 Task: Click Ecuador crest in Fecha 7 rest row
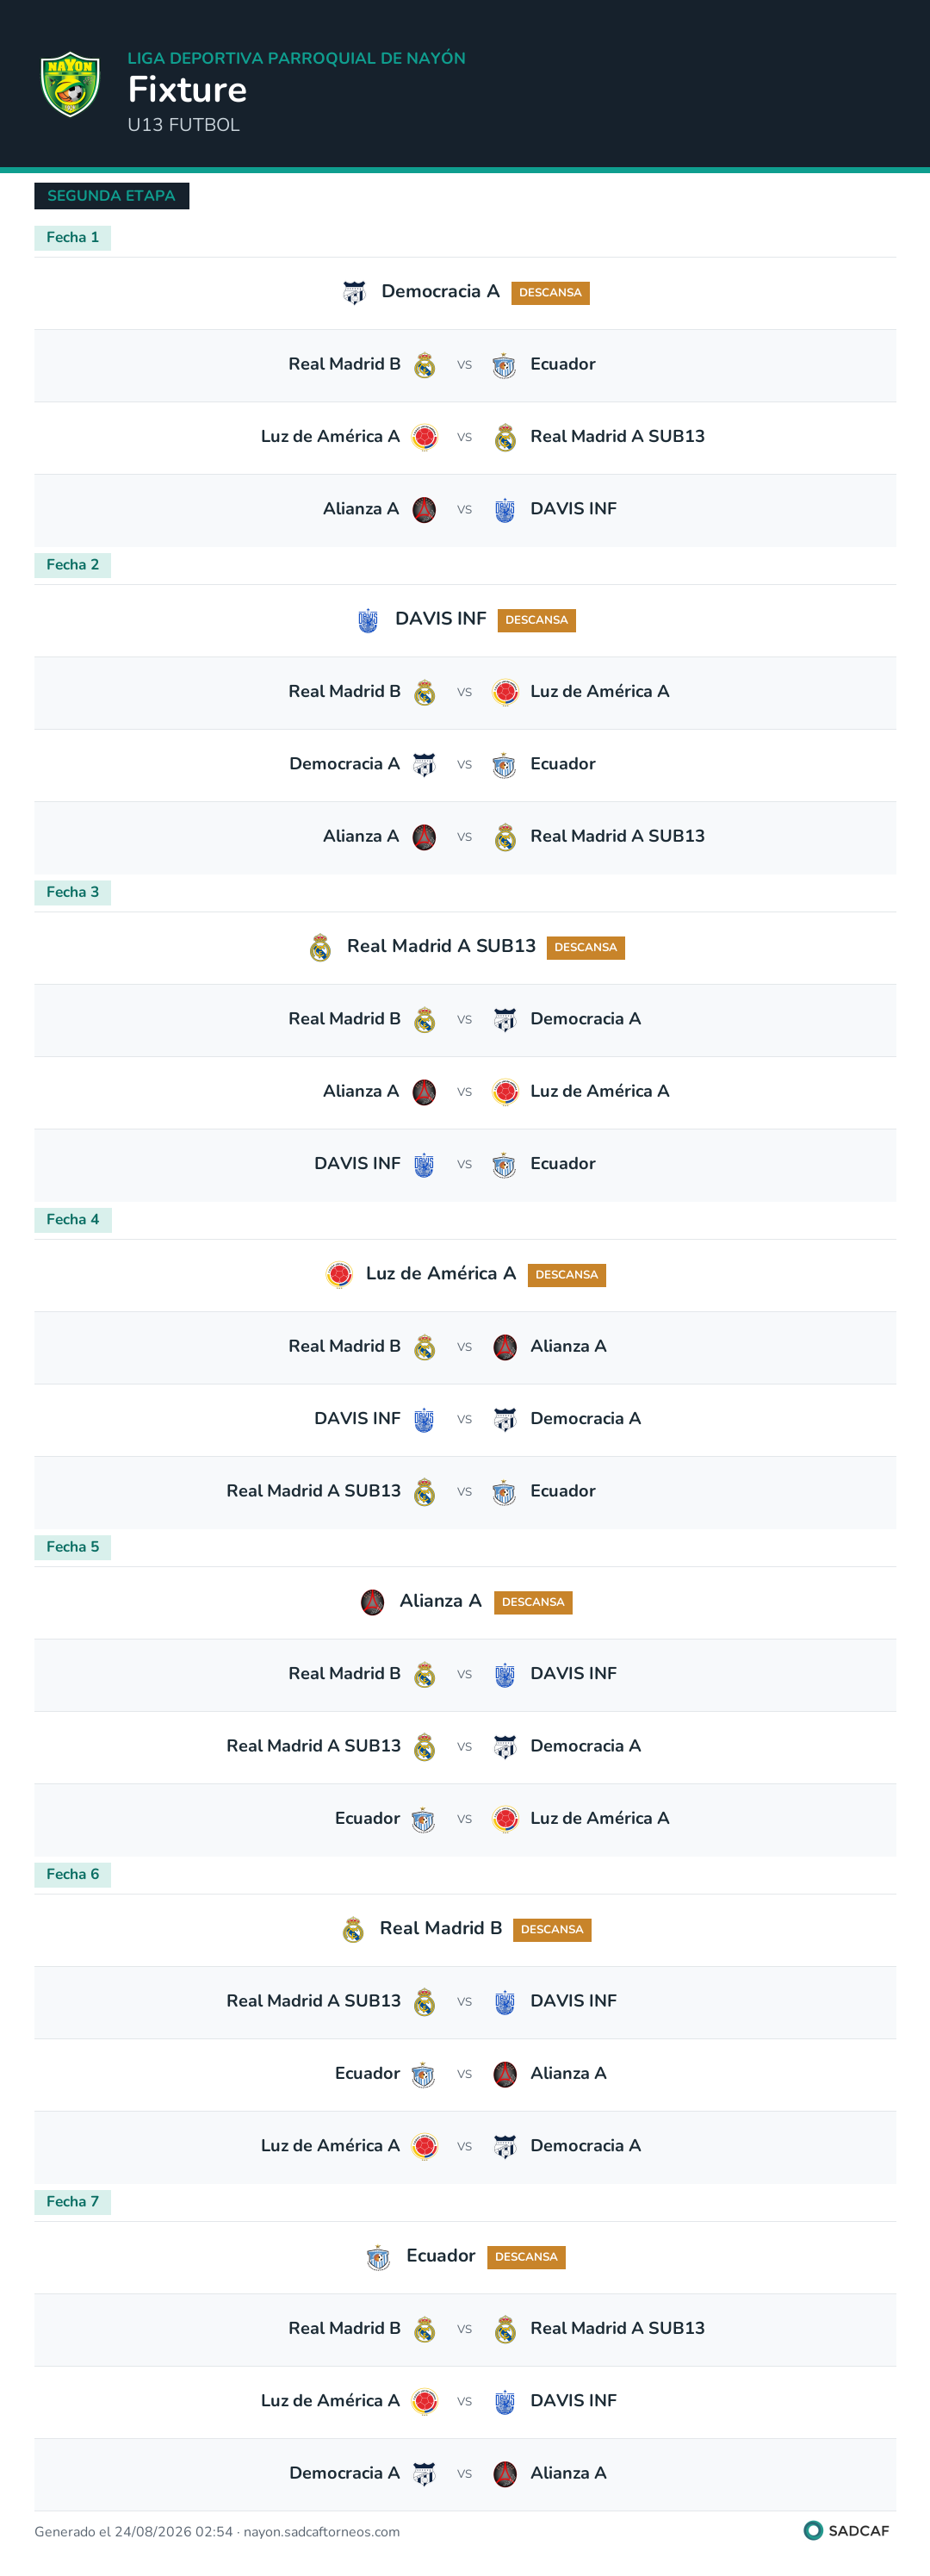(x=378, y=2257)
